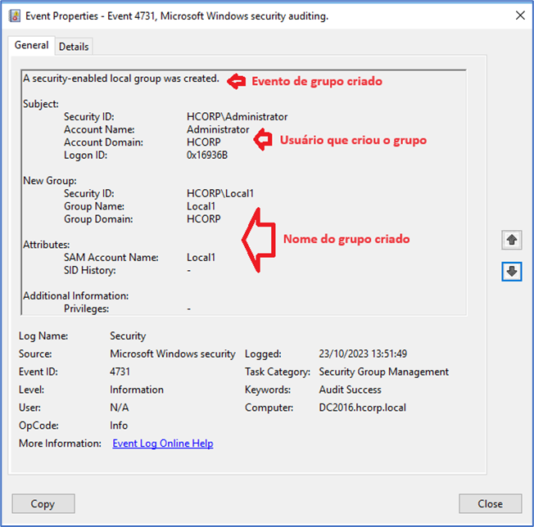The height and width of the screenshot is (527, 534).
Task: Click the Event ID value 4731
Action: (121, 372)
